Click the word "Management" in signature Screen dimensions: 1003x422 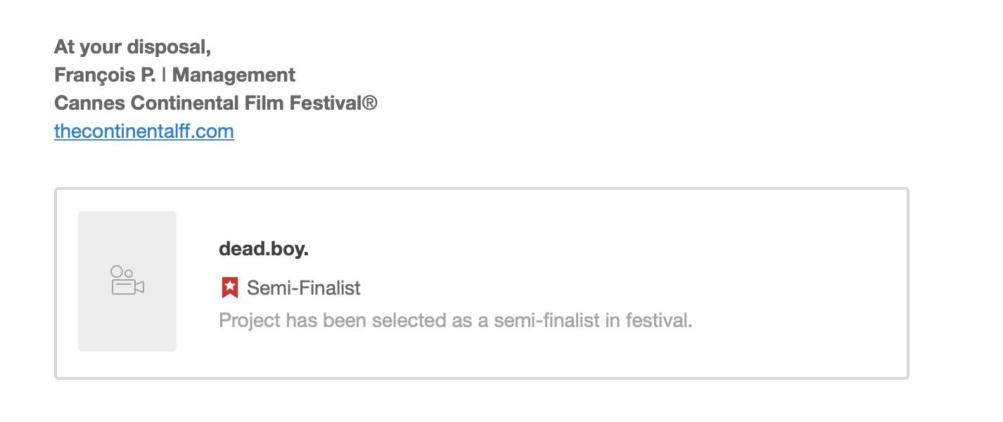[234, 75]
